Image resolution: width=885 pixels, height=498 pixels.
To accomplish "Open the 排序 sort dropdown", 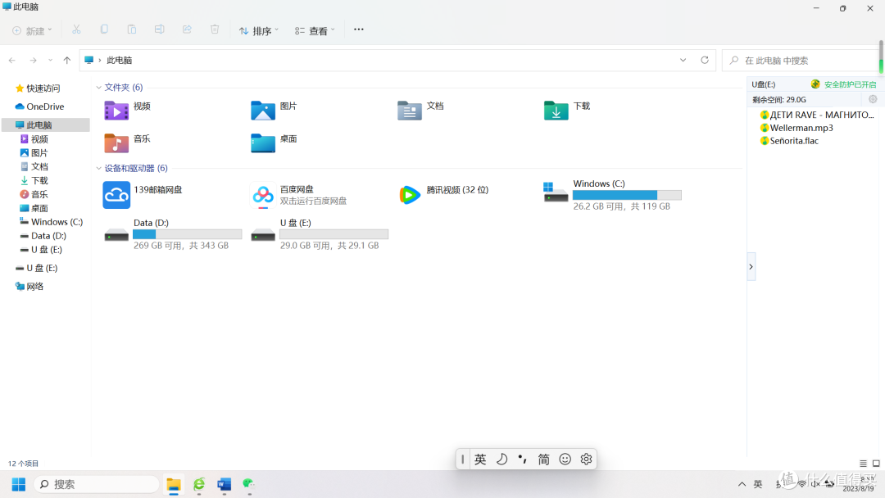I will pyautogui.click(x=258, y=30).
